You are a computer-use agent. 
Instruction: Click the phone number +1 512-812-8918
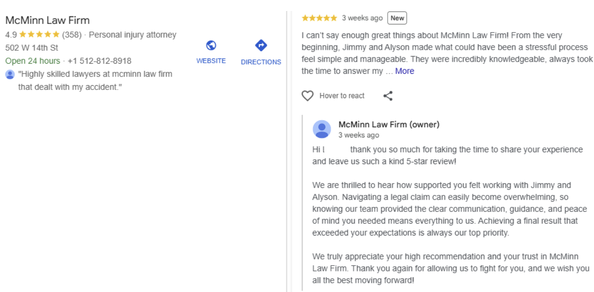click(99, 61)
